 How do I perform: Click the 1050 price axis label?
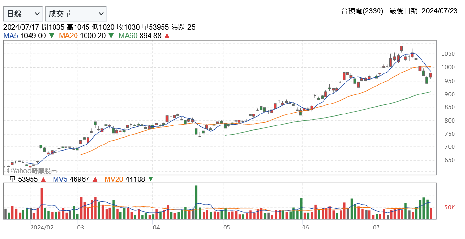coord(448,54)
